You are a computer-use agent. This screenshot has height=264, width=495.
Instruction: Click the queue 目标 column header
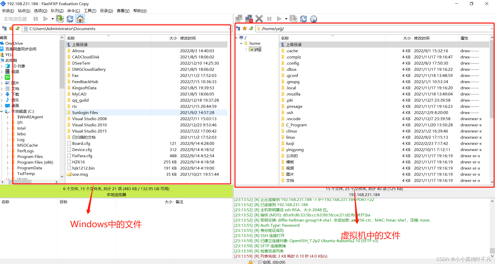(87, 202)
